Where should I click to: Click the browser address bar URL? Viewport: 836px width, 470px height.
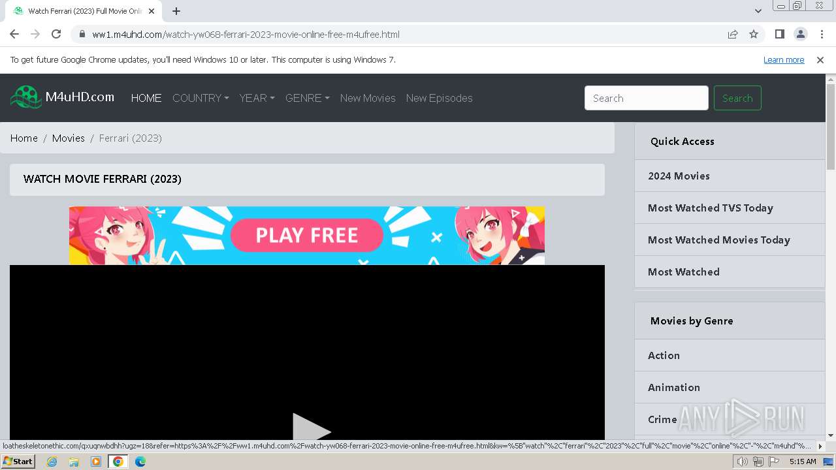(246, 35)
